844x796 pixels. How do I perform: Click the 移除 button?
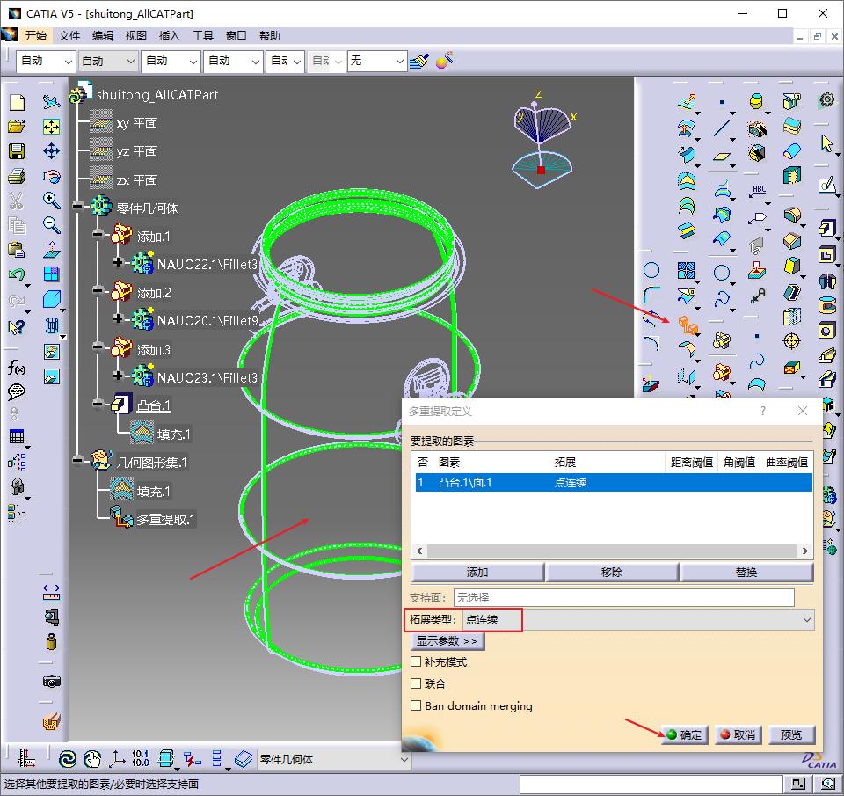[612, 572]
